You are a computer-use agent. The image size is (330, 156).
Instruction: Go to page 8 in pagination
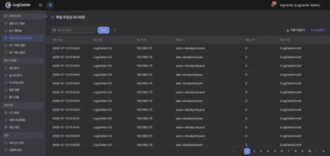pyautogui.click(x=296, y=151)
